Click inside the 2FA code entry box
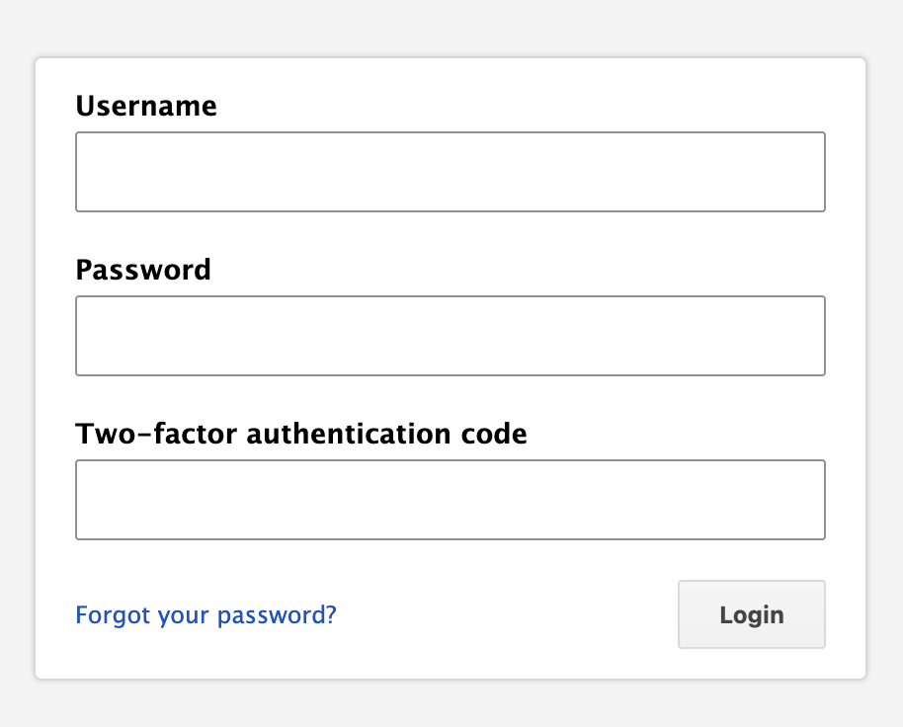The height and width of the screenshot is (727, 903). point(451,500)
